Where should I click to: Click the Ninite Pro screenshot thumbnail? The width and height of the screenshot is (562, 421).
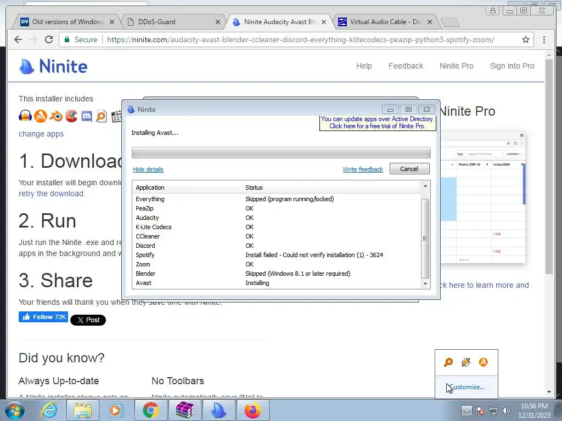tap(483, 197)
